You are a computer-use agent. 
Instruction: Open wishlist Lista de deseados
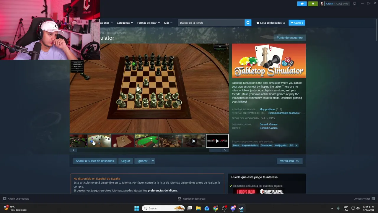(x=271, y=23)
